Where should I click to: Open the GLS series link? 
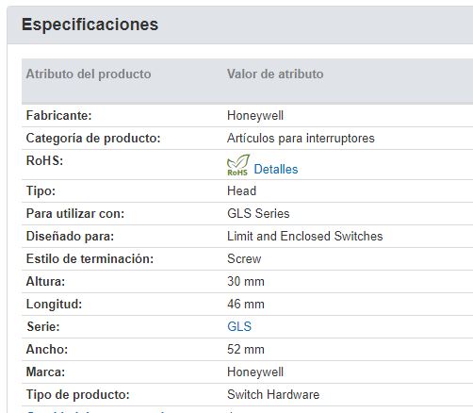[239, 326]
